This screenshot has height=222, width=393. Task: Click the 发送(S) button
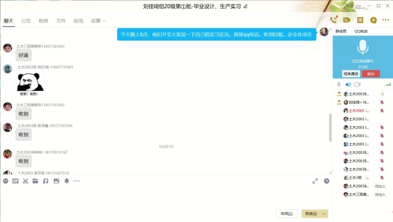[311, 214]
